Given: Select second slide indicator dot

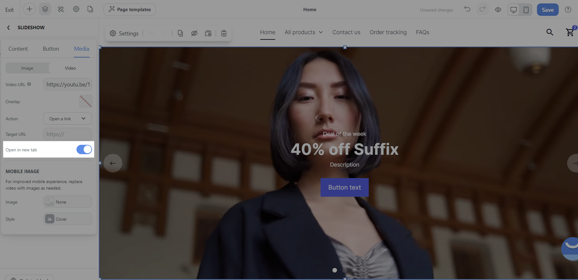Looking at the screenshot, I should click(345, 270).
